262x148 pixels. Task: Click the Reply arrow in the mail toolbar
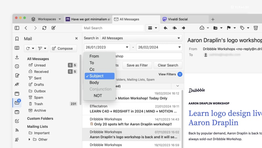[x=165, y=28]
